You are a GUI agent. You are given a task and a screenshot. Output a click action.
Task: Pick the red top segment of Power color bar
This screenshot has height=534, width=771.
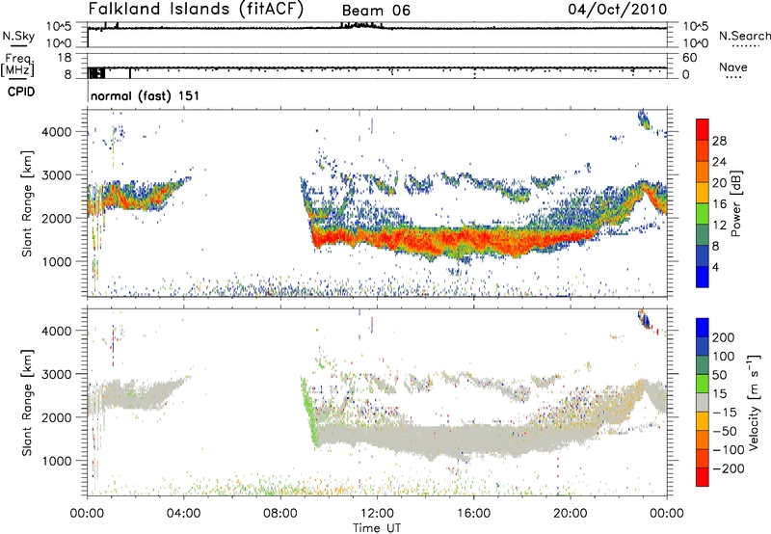click(703, 129)
